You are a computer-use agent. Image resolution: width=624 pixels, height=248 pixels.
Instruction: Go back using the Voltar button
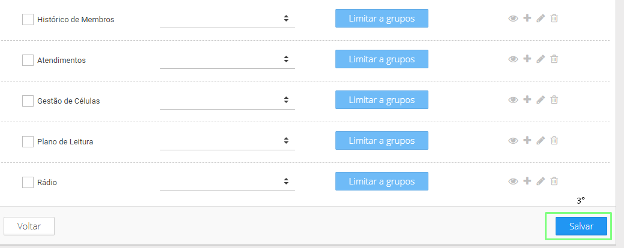29,226
